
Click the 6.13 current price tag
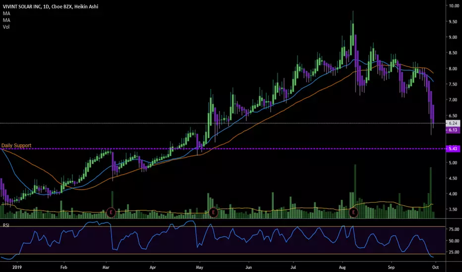(x=453, y=130)
